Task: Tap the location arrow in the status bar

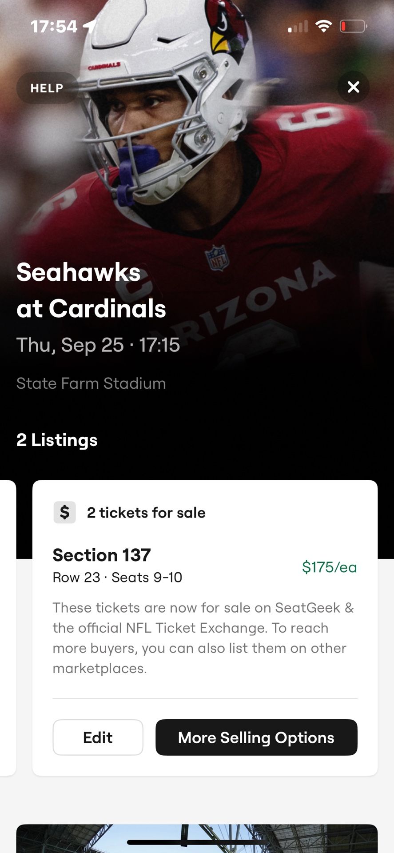Action: [x=90, y=27]
